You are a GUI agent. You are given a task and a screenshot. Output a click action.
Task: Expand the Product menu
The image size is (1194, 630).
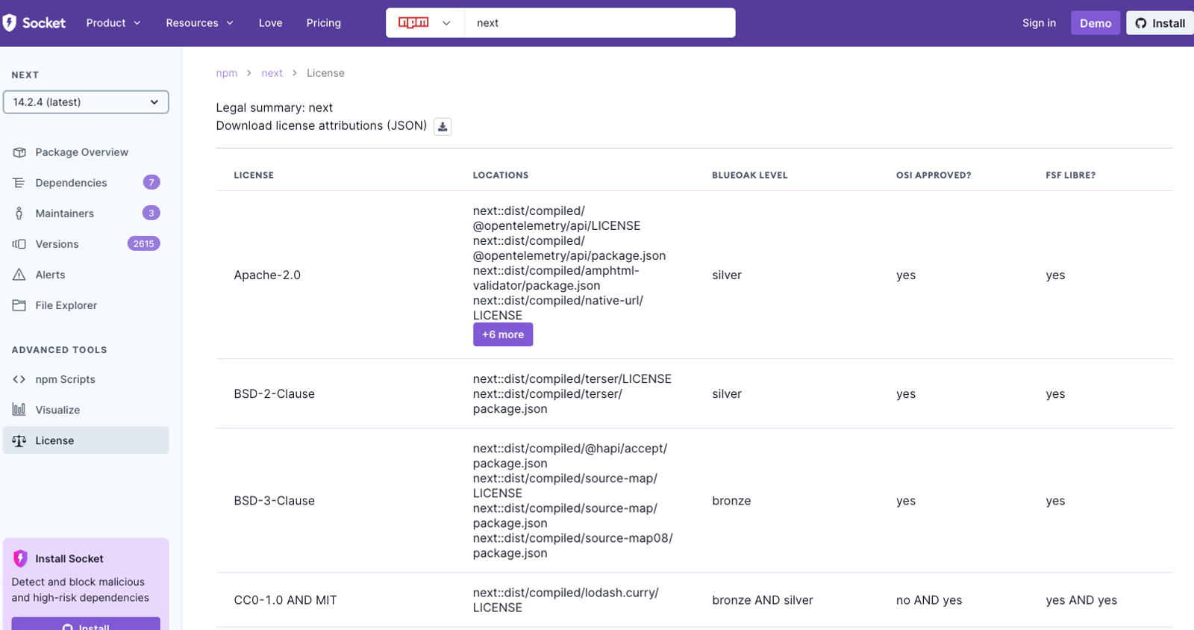(x=113, y=23)
